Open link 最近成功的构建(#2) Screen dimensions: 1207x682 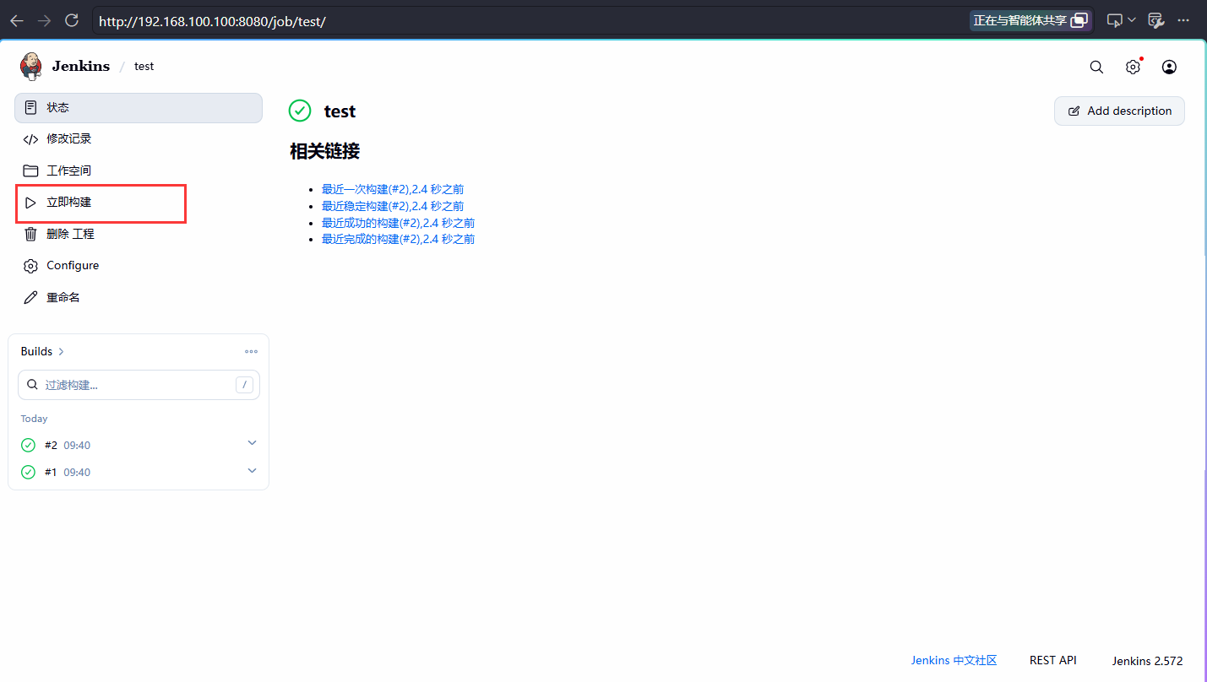(x=398, y=223)
